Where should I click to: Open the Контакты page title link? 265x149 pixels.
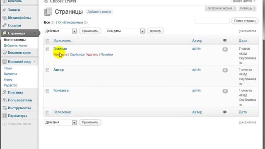[61, 90]
